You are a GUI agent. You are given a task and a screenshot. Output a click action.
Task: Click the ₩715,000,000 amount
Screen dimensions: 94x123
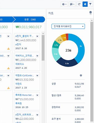25,99
